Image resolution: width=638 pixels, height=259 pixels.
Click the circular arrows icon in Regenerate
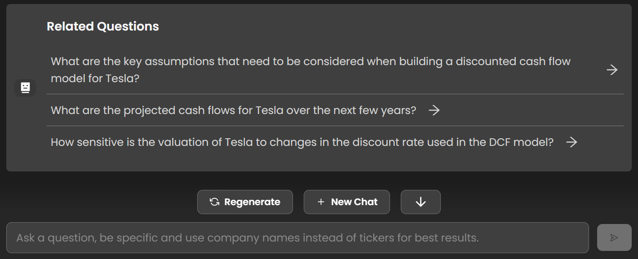coord(215,202)
